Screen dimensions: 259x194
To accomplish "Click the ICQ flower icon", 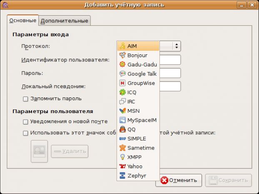I will [122, 92].
